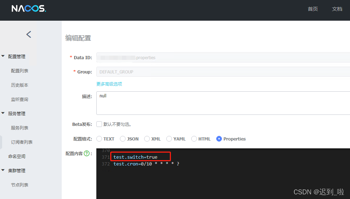Open 服务列表 in the sidebar
The image size is (350, 199).
20,128
